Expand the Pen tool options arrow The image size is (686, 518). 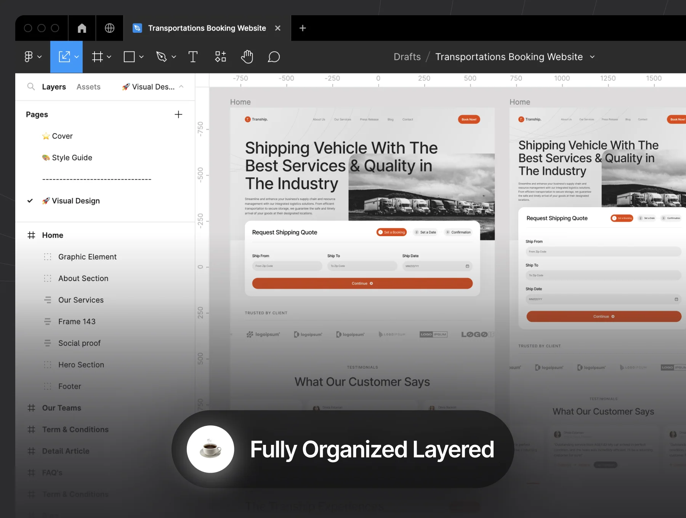click(174, 57)
